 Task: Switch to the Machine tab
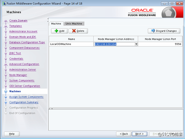click(x=56, y=24)
